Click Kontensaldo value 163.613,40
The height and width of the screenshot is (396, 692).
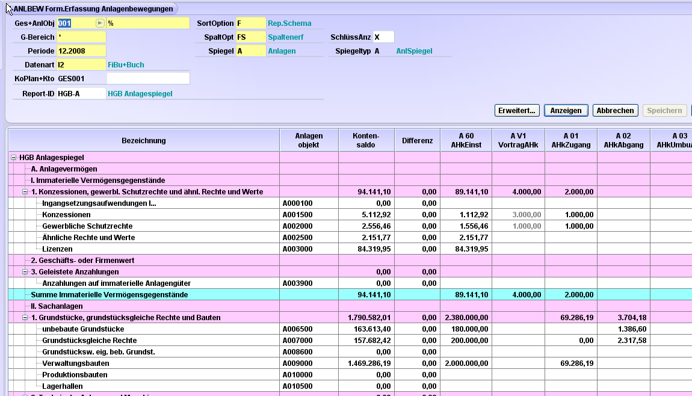(372, 329)
